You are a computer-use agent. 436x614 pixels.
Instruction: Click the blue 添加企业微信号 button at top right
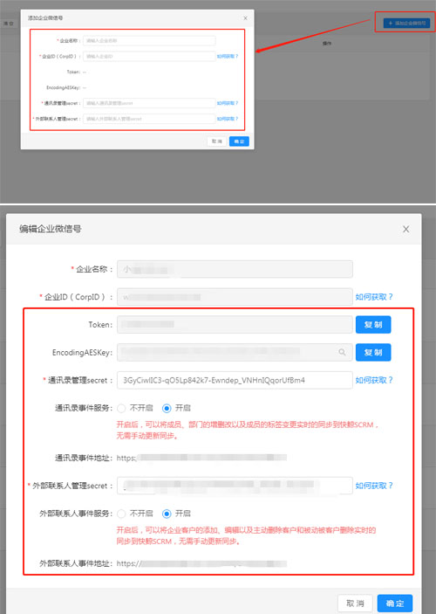[406, 23]
